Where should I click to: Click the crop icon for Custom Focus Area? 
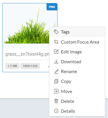[x=56, y=42]
